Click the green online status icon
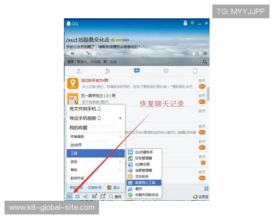274x219 pixels. (x=113, y=40)
